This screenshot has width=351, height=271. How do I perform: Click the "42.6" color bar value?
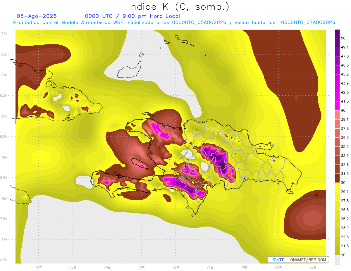tap(345, 92)
